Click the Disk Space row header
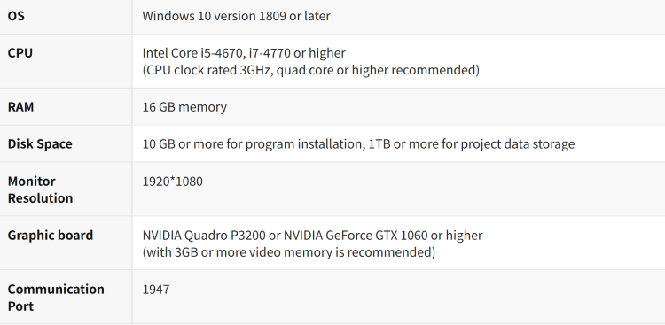Viewport: 665px width, 325px height. [40, 144]
